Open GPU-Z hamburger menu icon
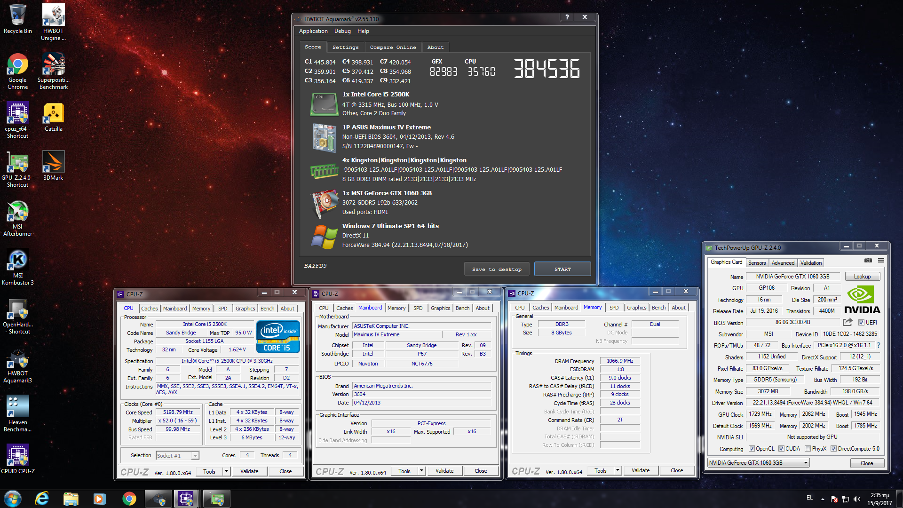This screenshot has height=508, width=903. click(881, 260)
